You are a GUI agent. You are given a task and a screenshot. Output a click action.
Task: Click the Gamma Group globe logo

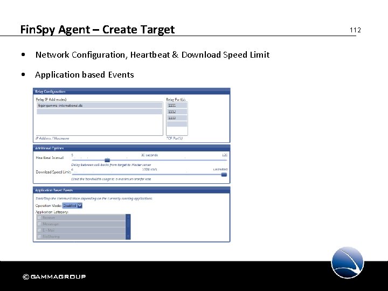tap(348, 262)
